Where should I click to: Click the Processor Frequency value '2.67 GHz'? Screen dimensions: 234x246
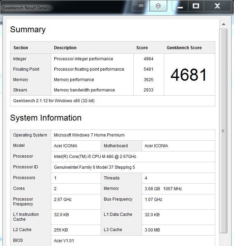click(63, 200)
